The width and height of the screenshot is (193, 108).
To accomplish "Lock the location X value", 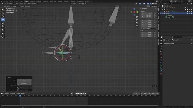I will click(x=155, y=13).
